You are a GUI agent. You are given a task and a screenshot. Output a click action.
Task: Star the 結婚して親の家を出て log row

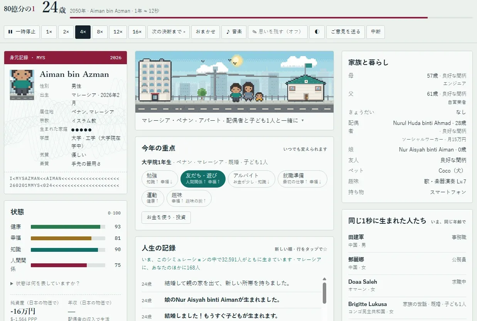(231, 284)
